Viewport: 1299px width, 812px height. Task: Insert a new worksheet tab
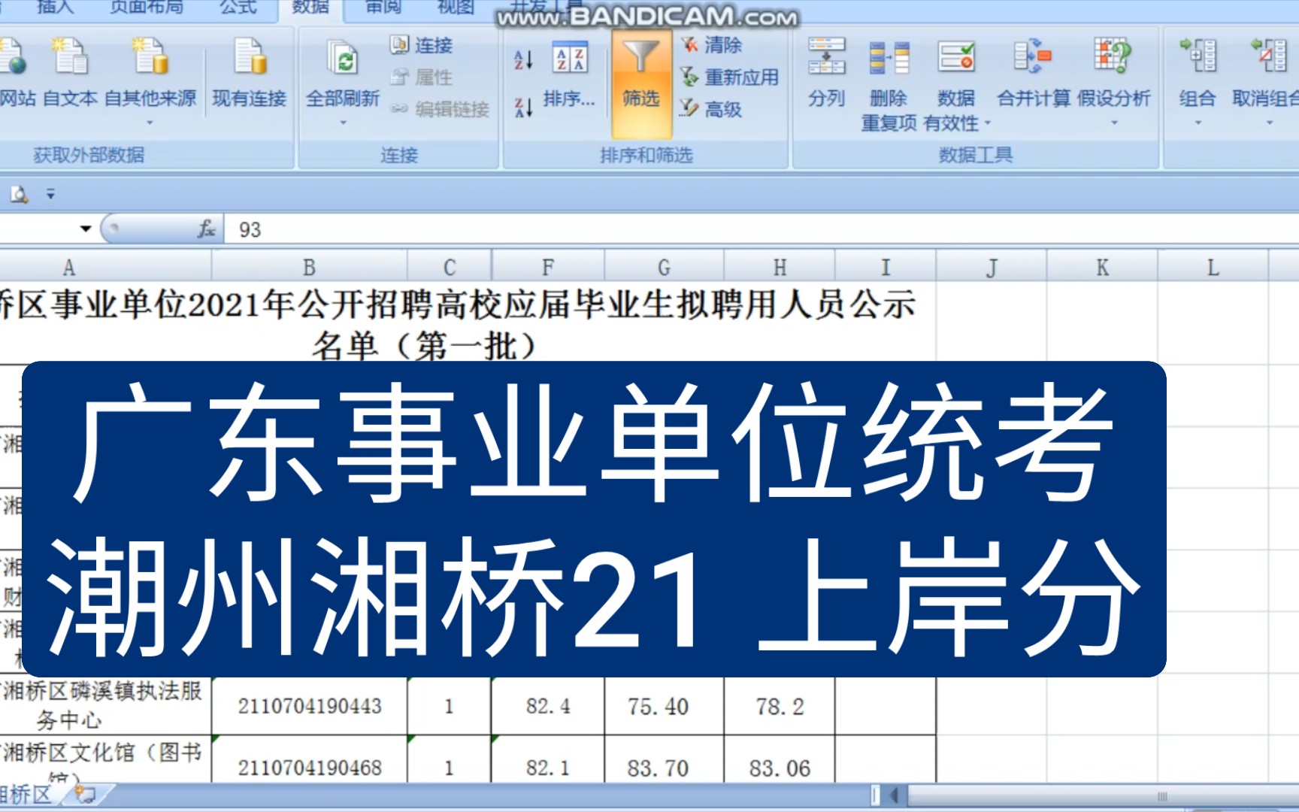click(85, 794)
